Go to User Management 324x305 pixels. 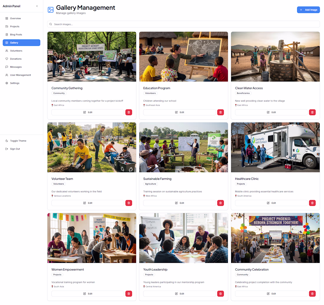coord(22,75)
